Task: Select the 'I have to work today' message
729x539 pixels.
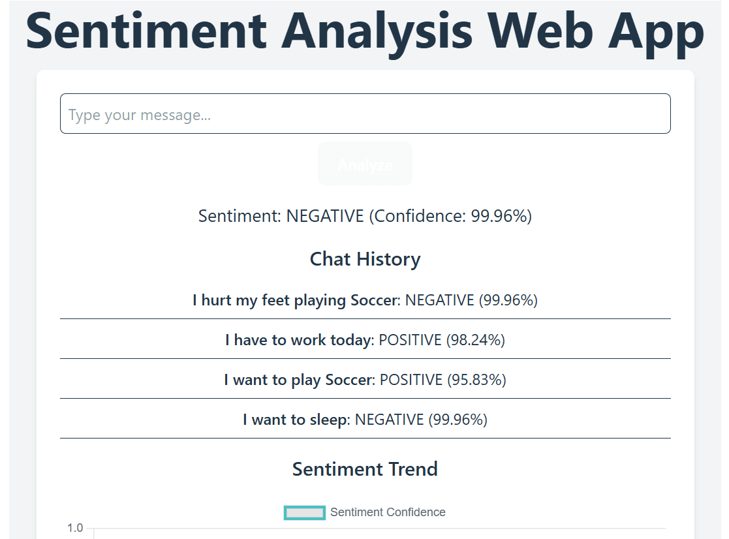Action: (x=298, y=340)
